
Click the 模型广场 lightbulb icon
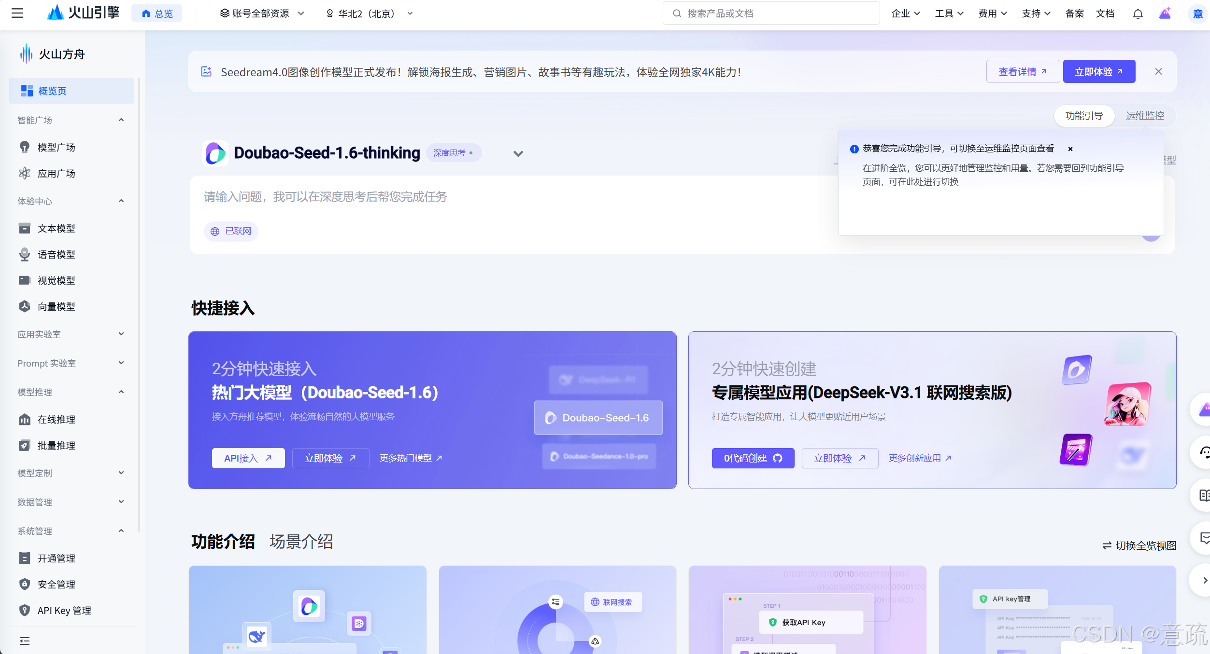tap(24, 147)
